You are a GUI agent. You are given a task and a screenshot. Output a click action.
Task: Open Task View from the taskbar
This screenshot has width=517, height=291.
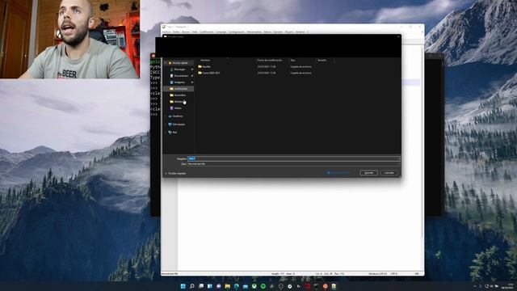tap(201, 286)
